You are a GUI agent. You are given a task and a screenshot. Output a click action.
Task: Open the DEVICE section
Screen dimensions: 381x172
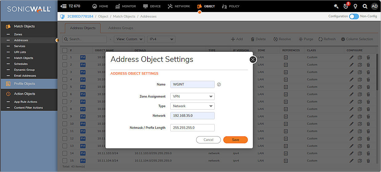(x=152, y=6)
